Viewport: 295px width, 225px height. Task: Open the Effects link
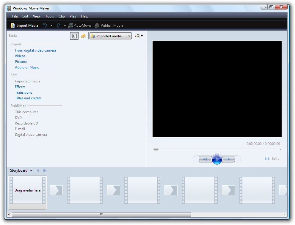[x=20, y=87]
